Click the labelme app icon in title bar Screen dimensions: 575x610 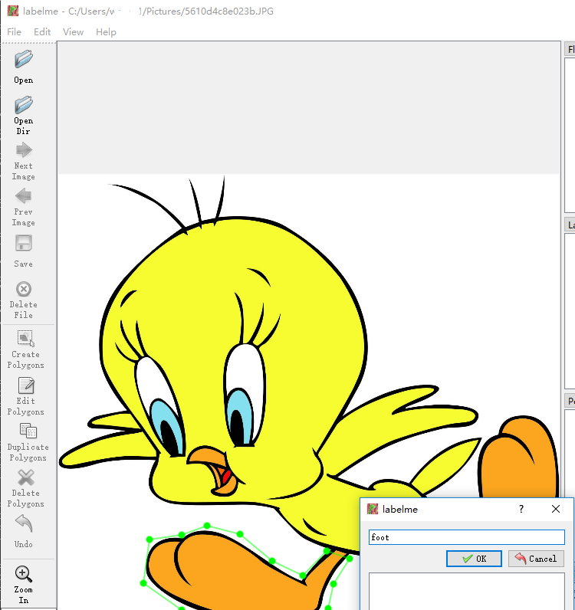pyautogui.click(x=13, y=11)
